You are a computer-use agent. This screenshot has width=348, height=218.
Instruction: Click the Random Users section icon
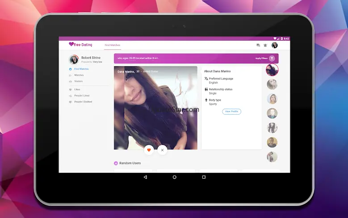pos(116,163)
